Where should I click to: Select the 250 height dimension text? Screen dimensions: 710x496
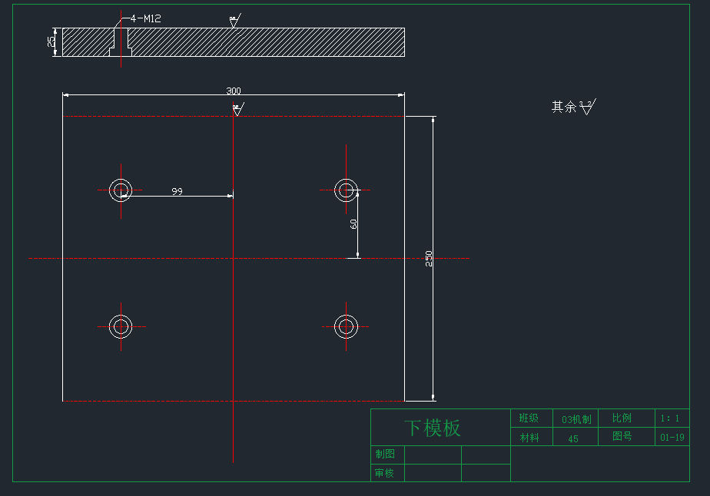(x=429, y=259)
